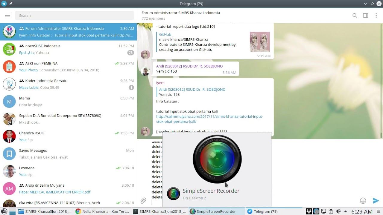Click the Iyem sender avatar beside GitHub message
The height and width of the screenshot is (215, 383).
(145, 55)
